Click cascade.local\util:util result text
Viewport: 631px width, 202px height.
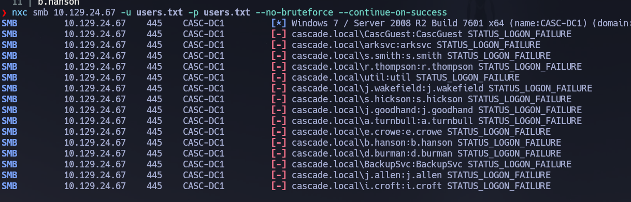(351, 77)
